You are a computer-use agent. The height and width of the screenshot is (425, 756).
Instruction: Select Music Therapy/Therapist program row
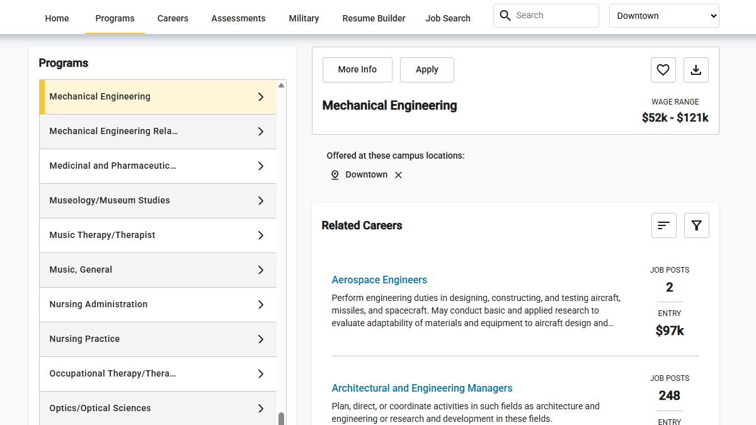tap(158, 235)
